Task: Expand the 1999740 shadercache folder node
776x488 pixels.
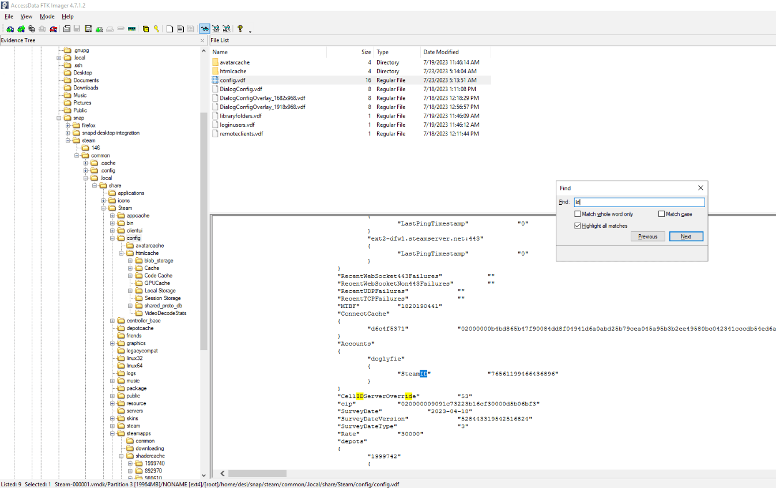Action: coord(130,463)
